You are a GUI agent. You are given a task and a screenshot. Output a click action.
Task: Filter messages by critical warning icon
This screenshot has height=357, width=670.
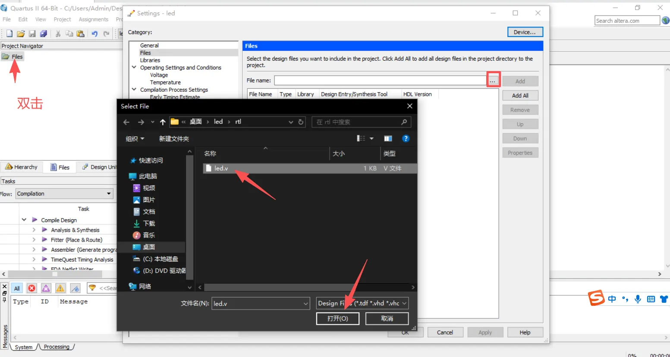click(x=46, y=288)
